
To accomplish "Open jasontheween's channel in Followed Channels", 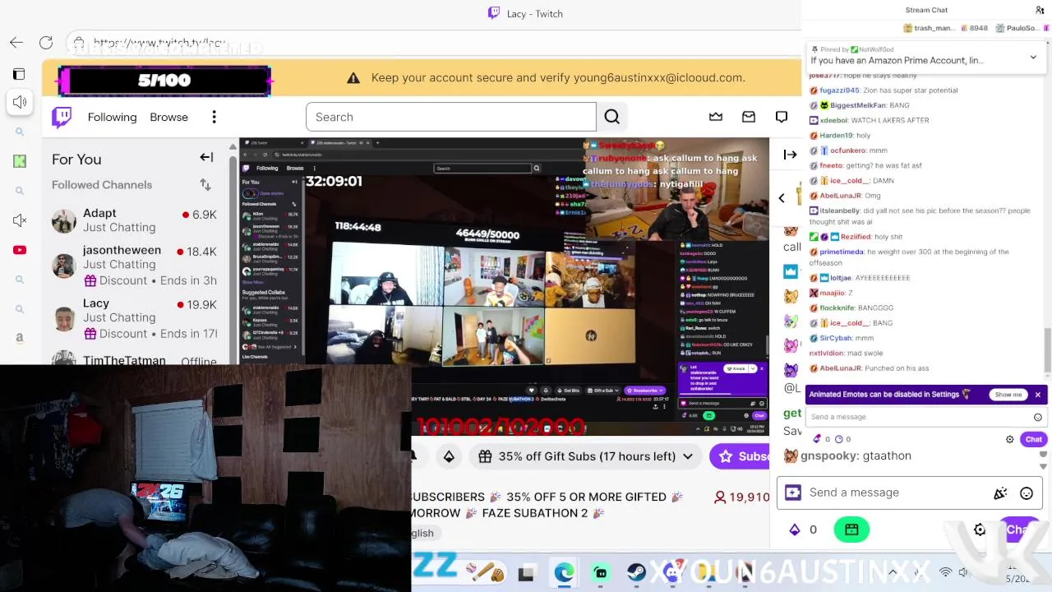I will click(136, 265).
